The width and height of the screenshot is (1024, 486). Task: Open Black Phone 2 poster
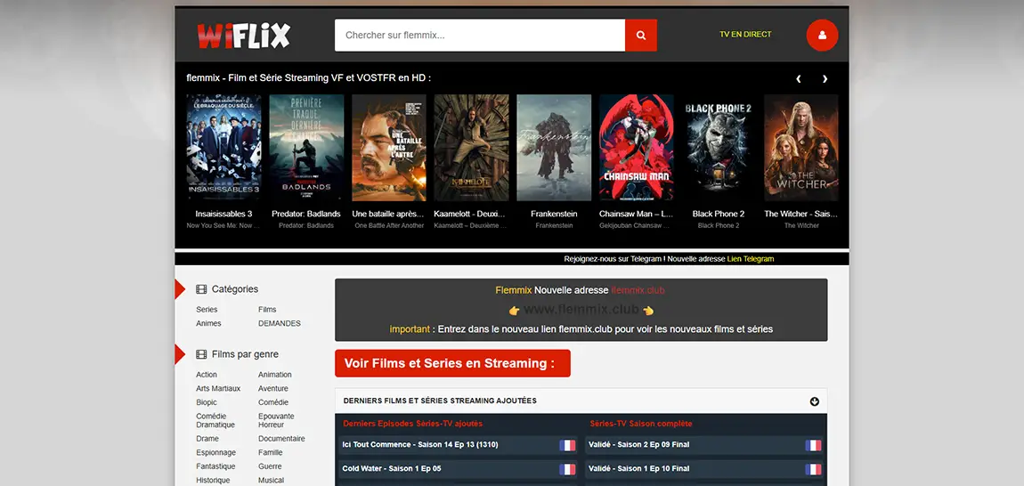(719, 148)
